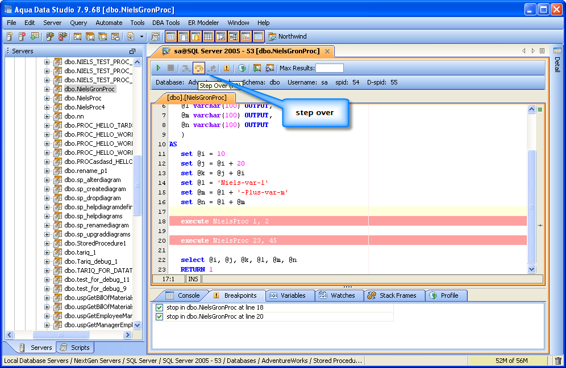Switch to the Variables tab

pyautogui.click(x=288, y=295)
